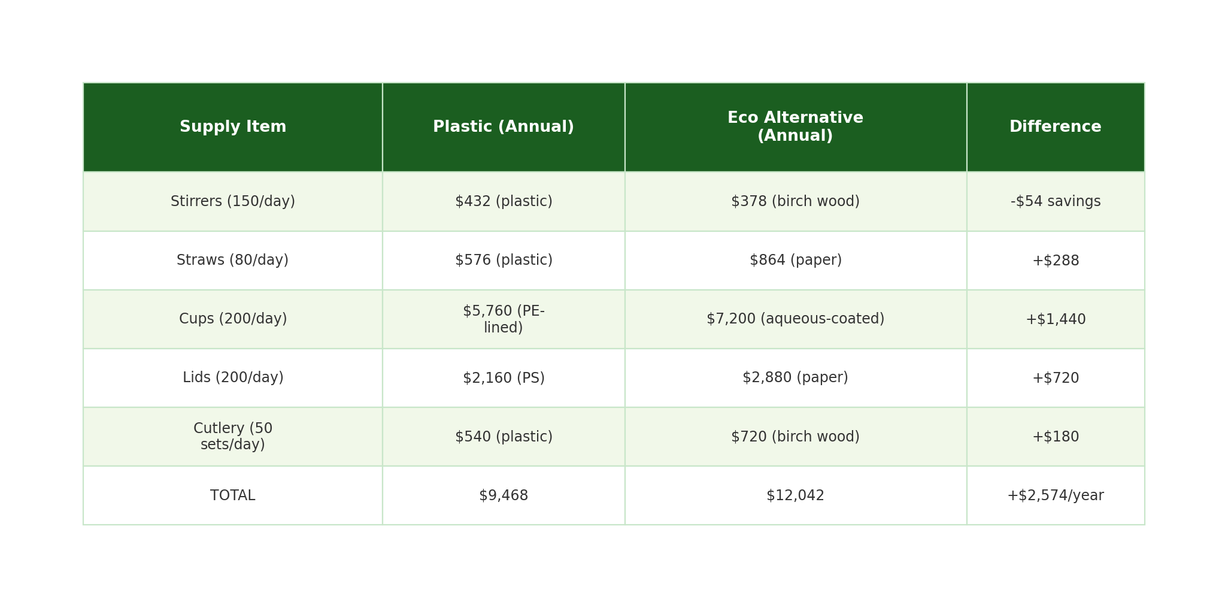Viewport: 1228px width, 608px height.
Task: Click the +$2,574/year total difference cell
Action: click(x=1055, y=495)
